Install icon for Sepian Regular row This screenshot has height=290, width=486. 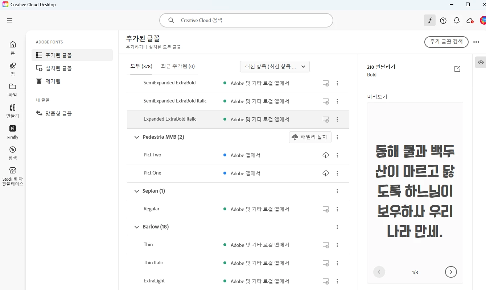326,209
